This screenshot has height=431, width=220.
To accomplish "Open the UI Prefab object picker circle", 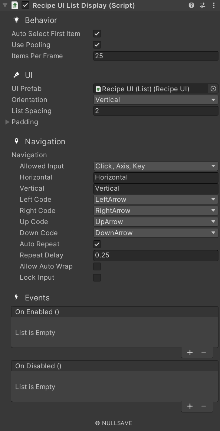I will [x=213, y=89].
